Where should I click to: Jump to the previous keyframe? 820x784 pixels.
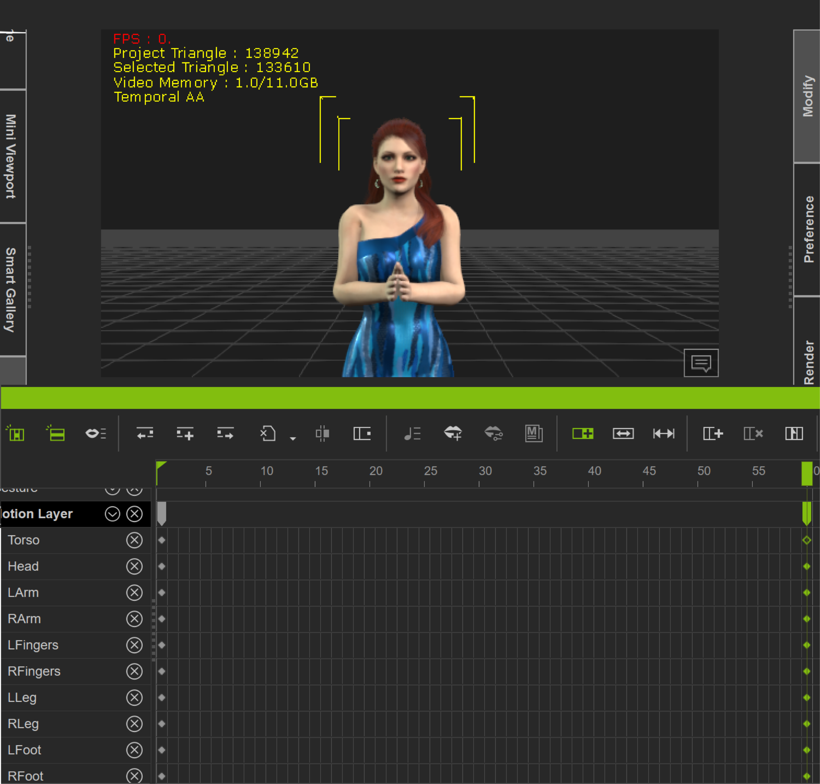145,433
